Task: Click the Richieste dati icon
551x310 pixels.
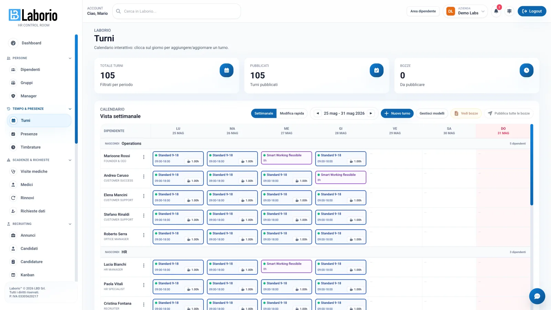Action: 13,211
